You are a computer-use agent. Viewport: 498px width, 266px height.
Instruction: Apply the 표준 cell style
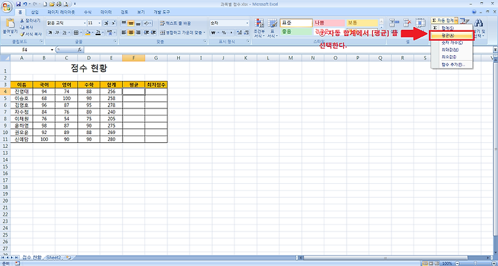coord(296,23)
